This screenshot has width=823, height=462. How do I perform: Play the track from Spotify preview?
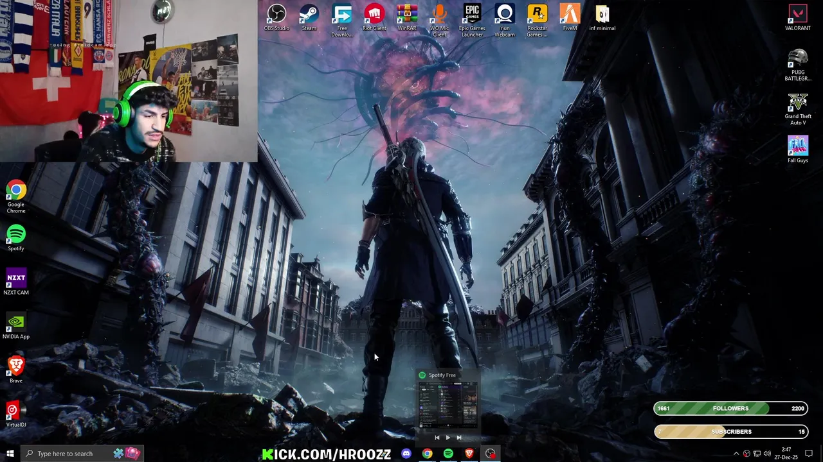[448, 438]
